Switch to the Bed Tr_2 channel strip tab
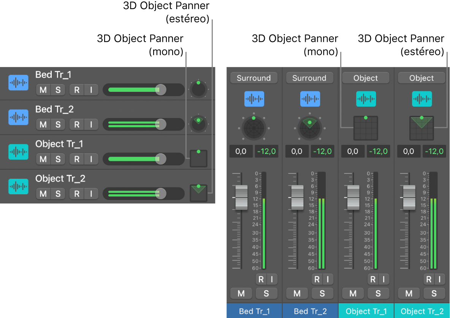450x318 pixels. tap(310, 311)
